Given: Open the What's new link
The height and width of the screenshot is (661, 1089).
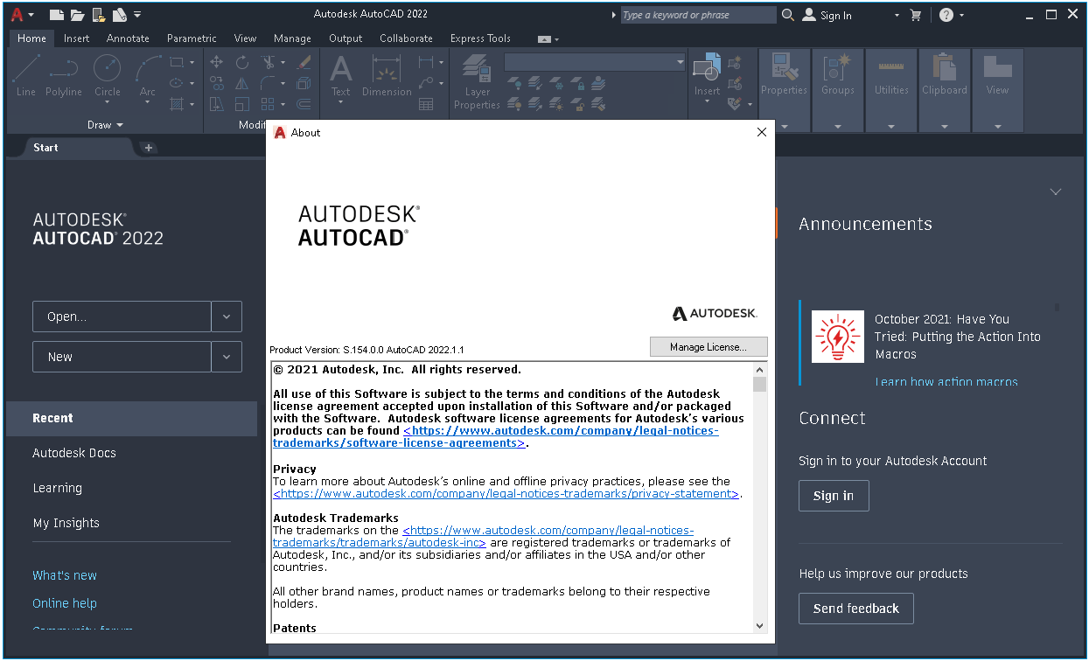Looking at the screenshot, I should pos(65,575).
